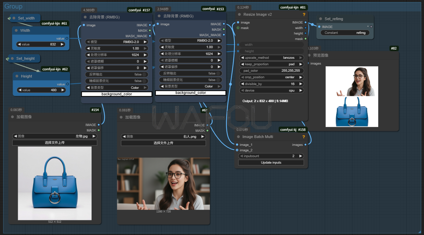
Task: Click the help question mark on Image Batch Multi
Action: point(303,137)
